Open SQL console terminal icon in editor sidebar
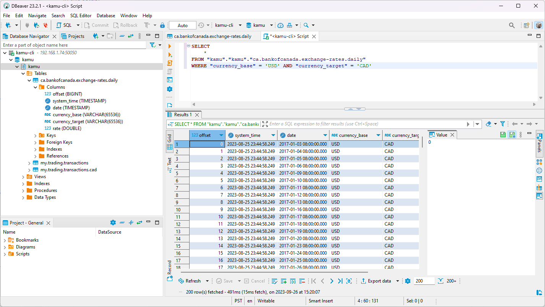 170,80
